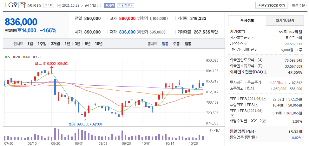Select 1일 line chart period
This screenshot has height=146, width=309.
30,44
